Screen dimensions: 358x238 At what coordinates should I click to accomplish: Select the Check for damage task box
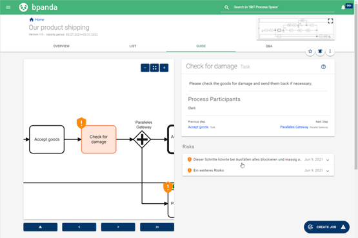[99, 139]
